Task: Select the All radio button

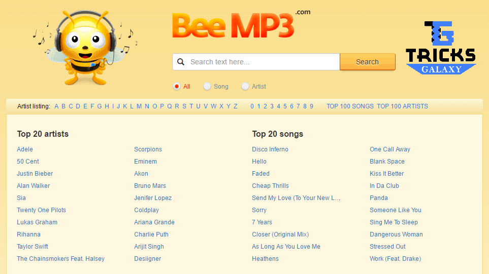Action: (177, 87)
